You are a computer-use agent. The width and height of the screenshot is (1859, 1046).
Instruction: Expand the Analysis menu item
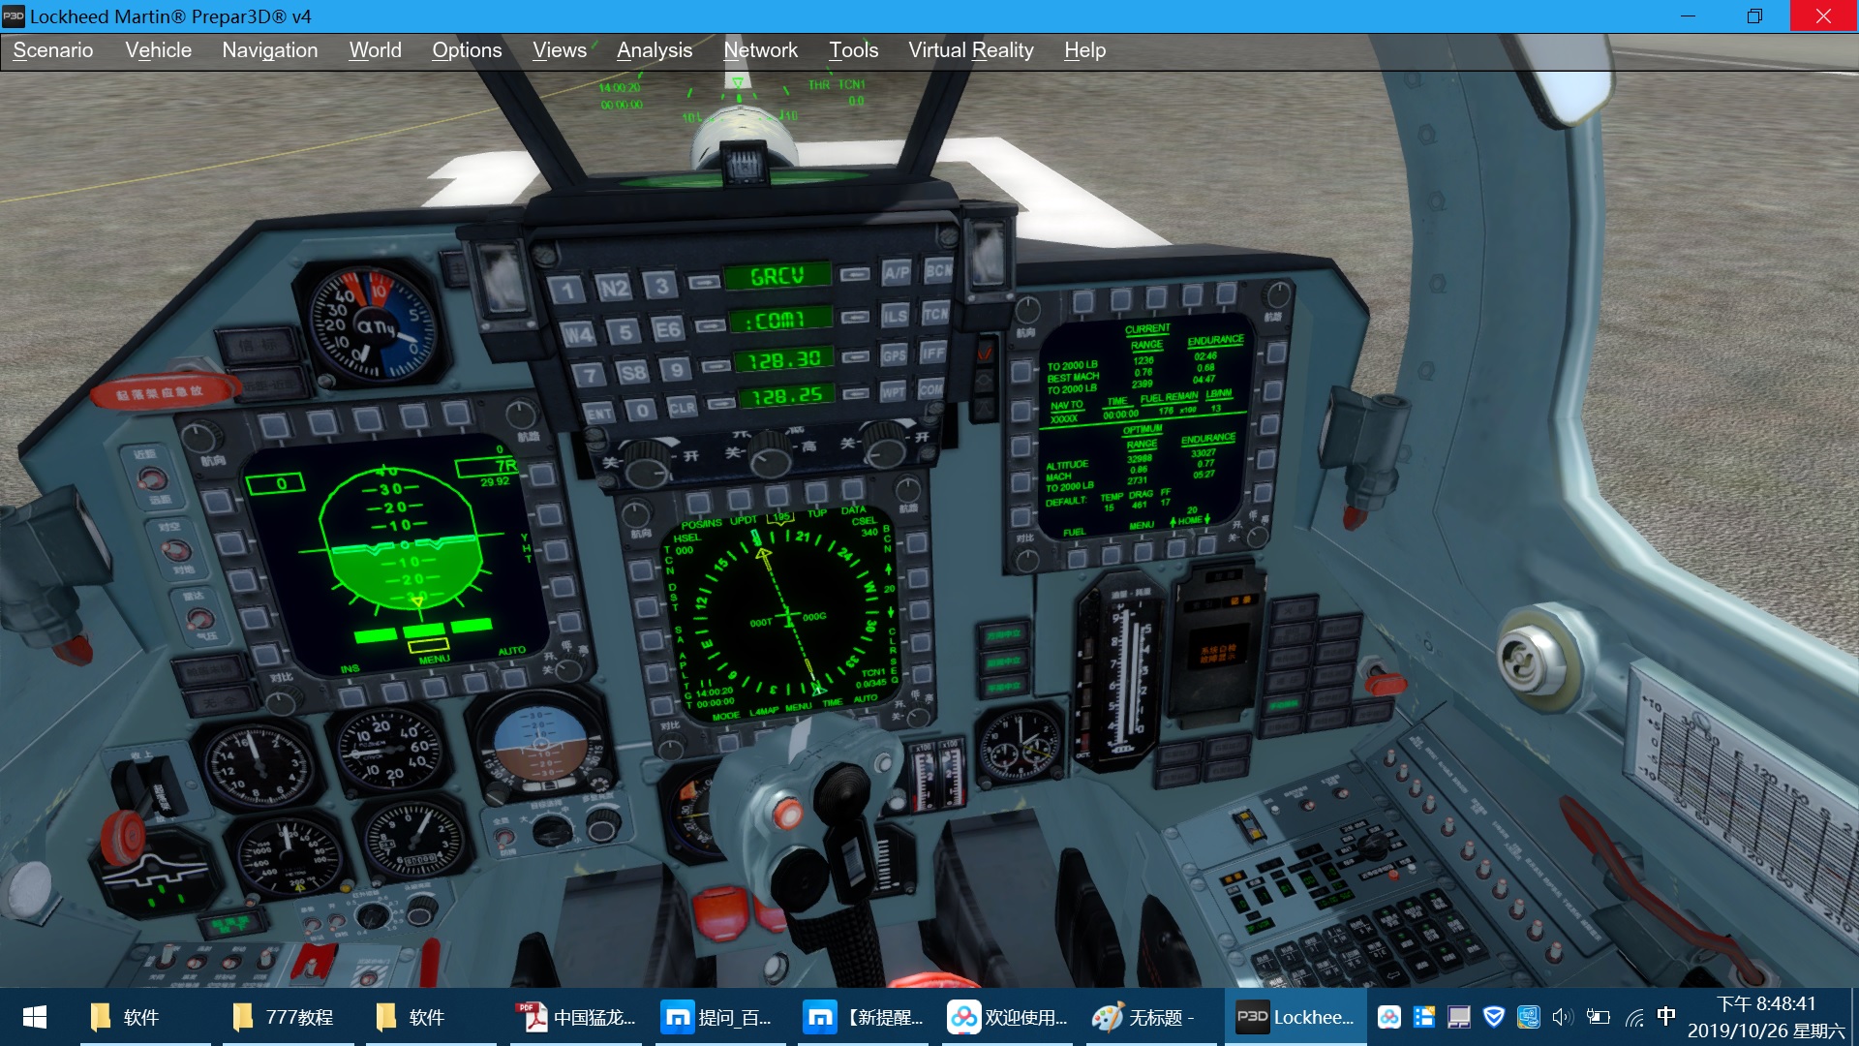pyautogui.click(x=653, y=49)
